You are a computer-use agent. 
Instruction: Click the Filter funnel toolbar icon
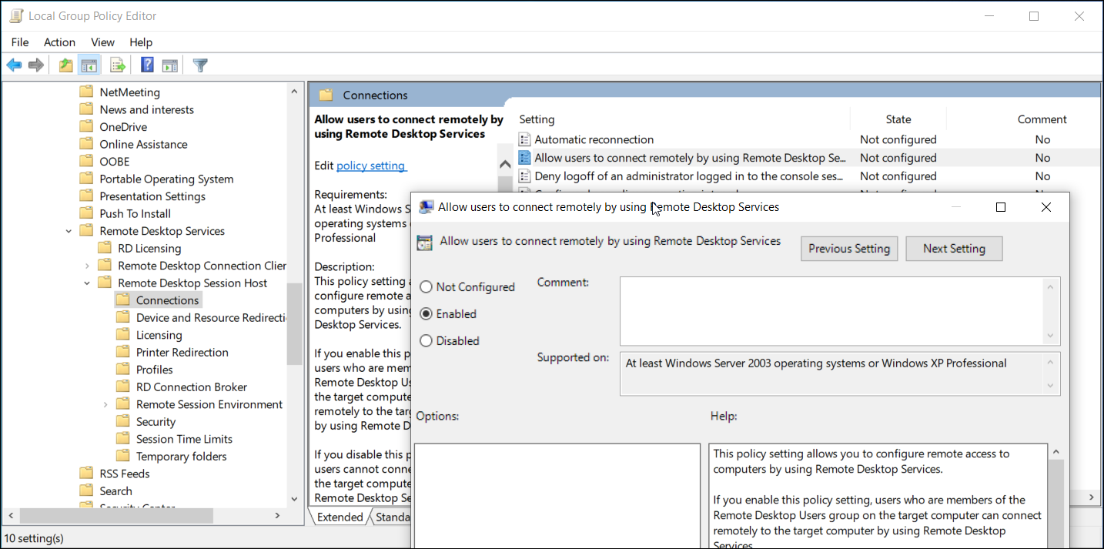(200, 65)
